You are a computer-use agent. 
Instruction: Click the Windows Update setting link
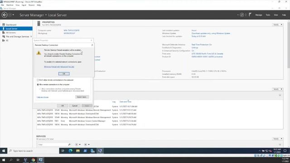[x=211, y=34]
